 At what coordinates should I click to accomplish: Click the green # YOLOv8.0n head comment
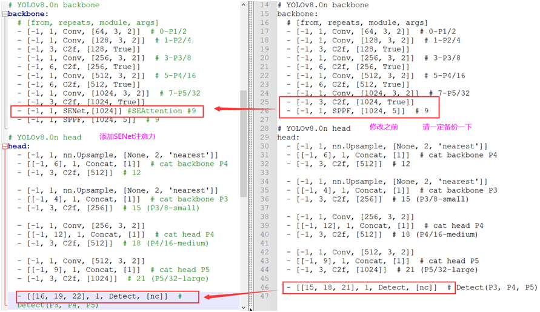(x=45, y=137)
